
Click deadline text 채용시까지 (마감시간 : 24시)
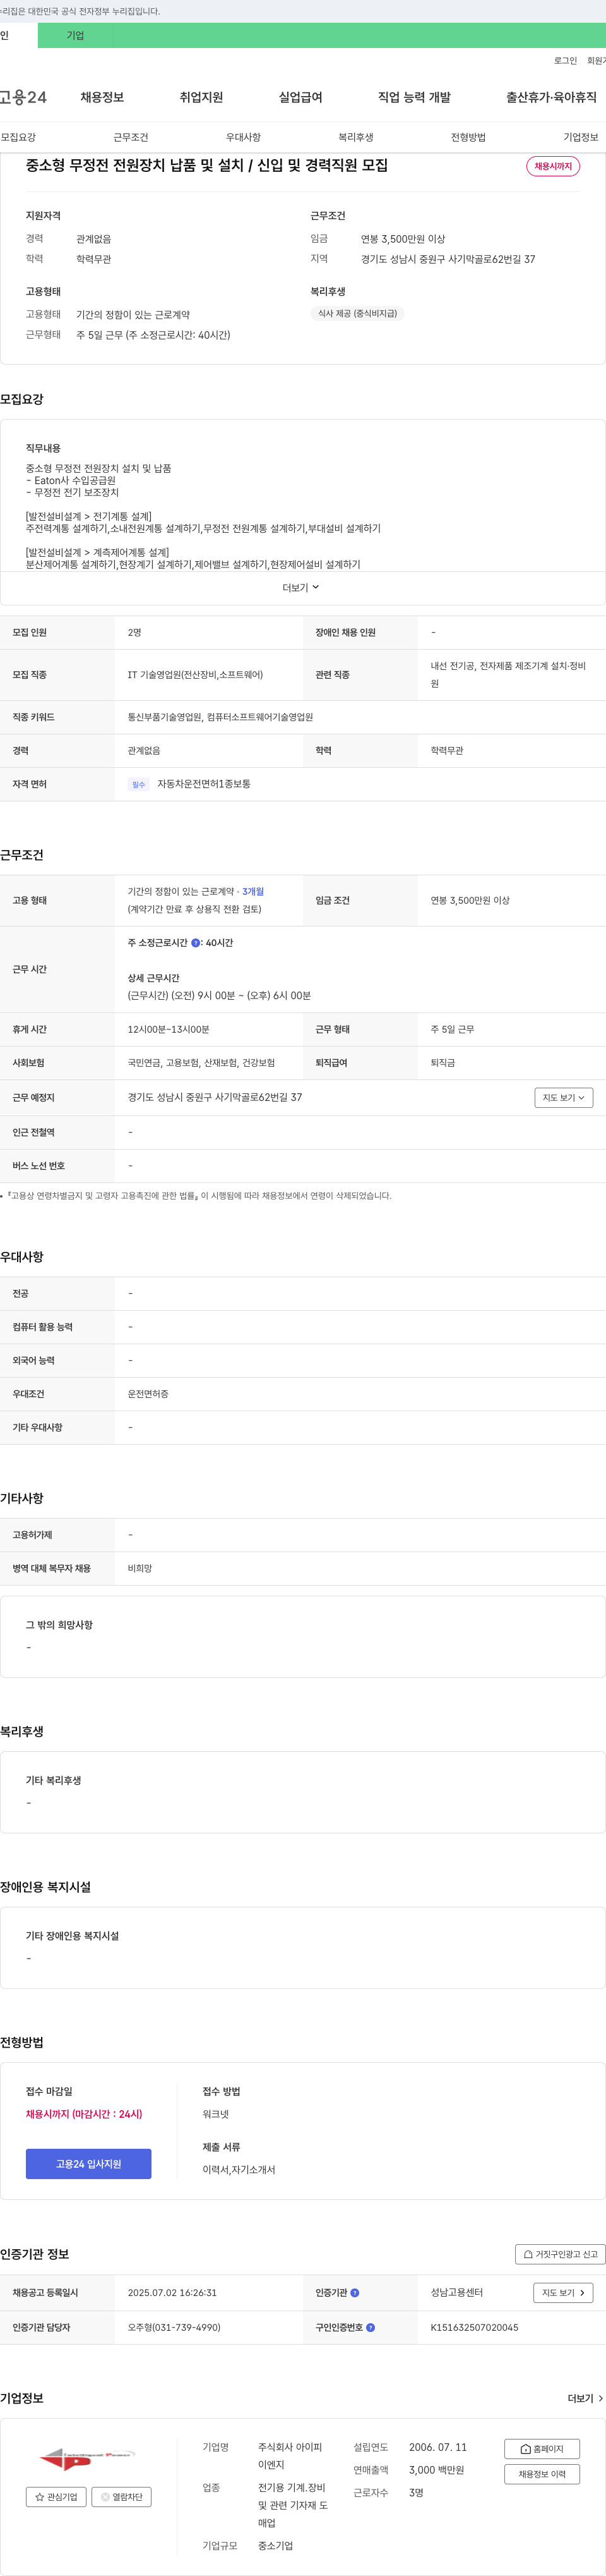(x=84, y=2114)
